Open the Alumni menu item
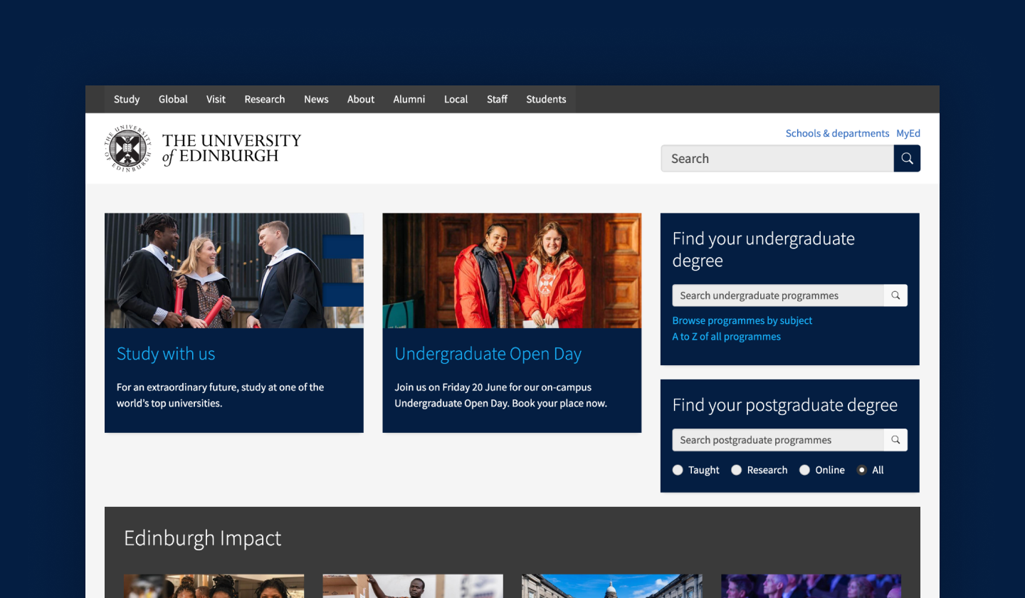 pos(409,99)
